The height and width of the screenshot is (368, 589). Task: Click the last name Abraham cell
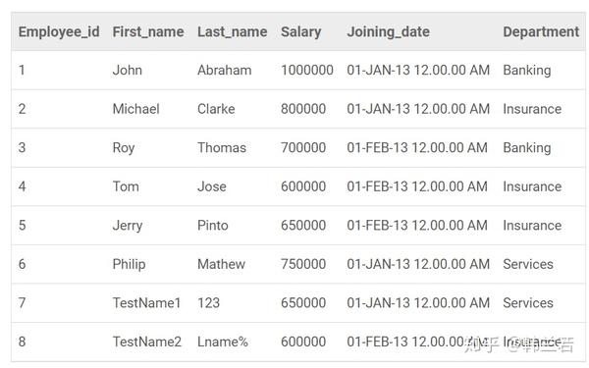224,71
